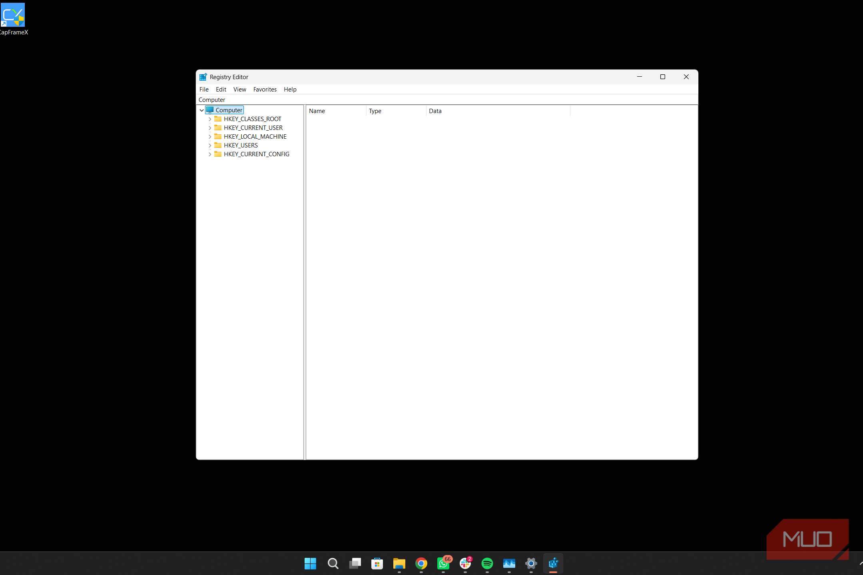Open the Favorites menu
Screen dimensions: 863x575
pyautogui.click(x=265, y=90)
